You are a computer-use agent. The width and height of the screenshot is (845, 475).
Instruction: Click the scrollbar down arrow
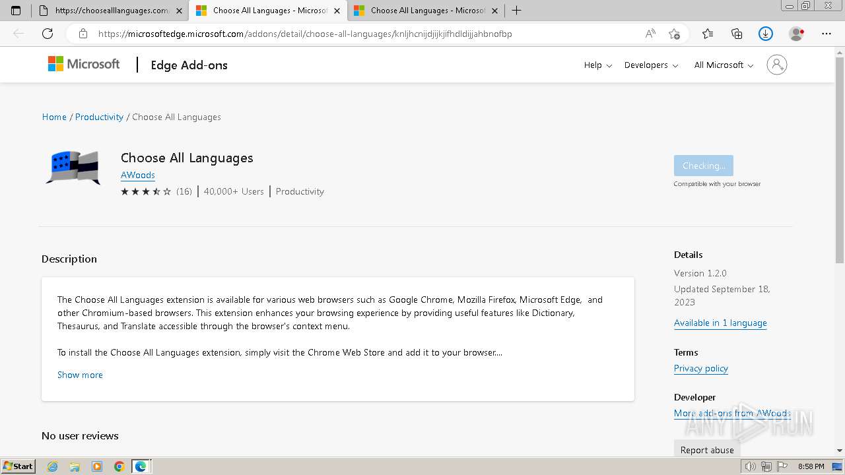tap(840, 451)
